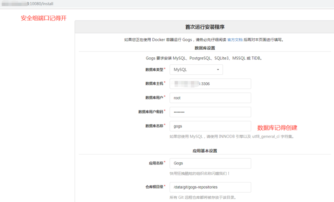Click the browser address bar URL

(28, 4)
